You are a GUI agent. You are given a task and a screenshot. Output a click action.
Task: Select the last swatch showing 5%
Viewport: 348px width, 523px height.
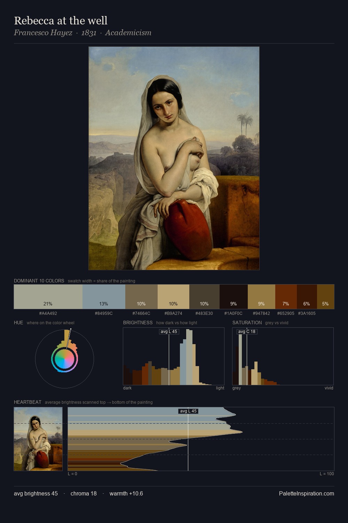point(325,297)
